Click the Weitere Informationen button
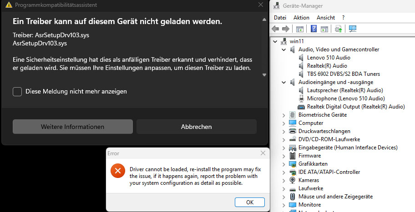This screenshot has height=212, width=415. coord(73,127)
